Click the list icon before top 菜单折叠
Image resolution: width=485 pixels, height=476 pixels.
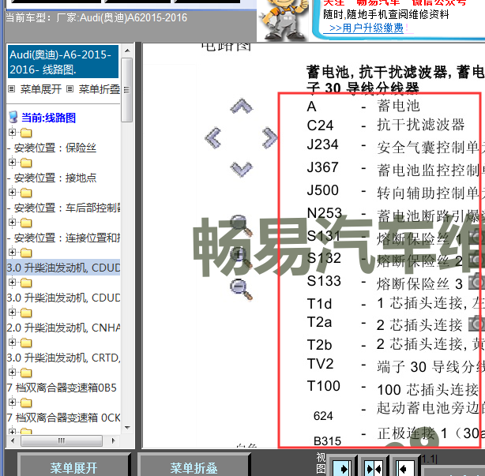coord(70,89)
